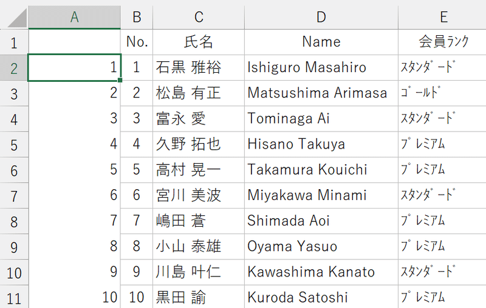The image size is (486, 308).
Task: Select cell with Kuroda Satoshi
Action: 321,297
